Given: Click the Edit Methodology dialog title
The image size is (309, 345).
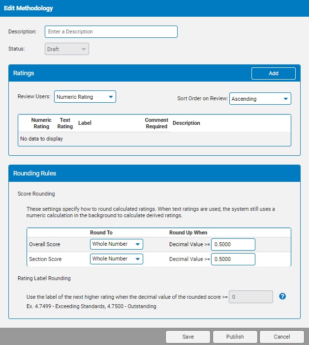Looking at the screenshot, I should [29, 8].
